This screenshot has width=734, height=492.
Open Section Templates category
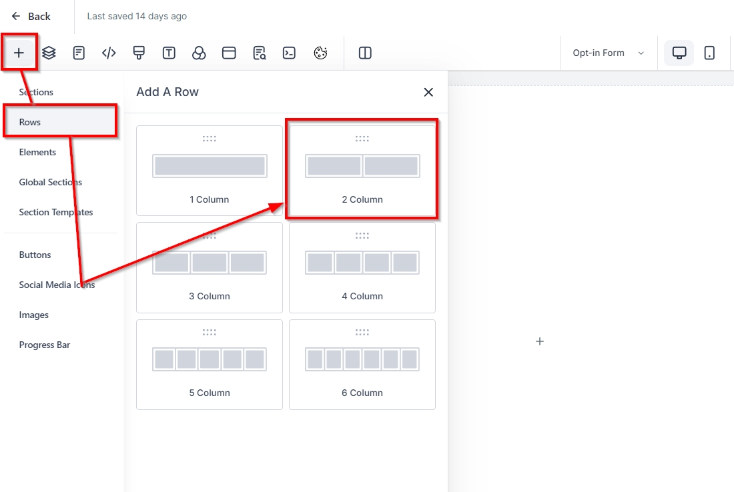point(56,212)
